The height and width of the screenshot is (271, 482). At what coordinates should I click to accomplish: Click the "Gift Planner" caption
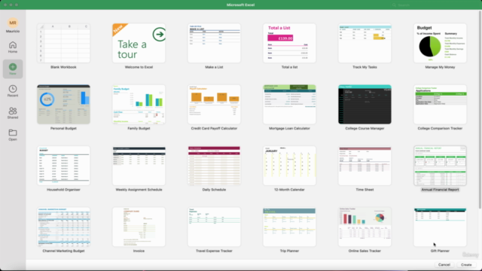[x=440, y=251]
